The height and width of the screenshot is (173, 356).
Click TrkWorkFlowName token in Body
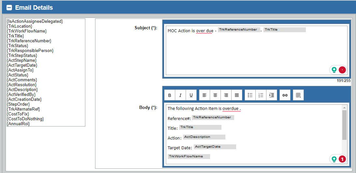(189, 156)
